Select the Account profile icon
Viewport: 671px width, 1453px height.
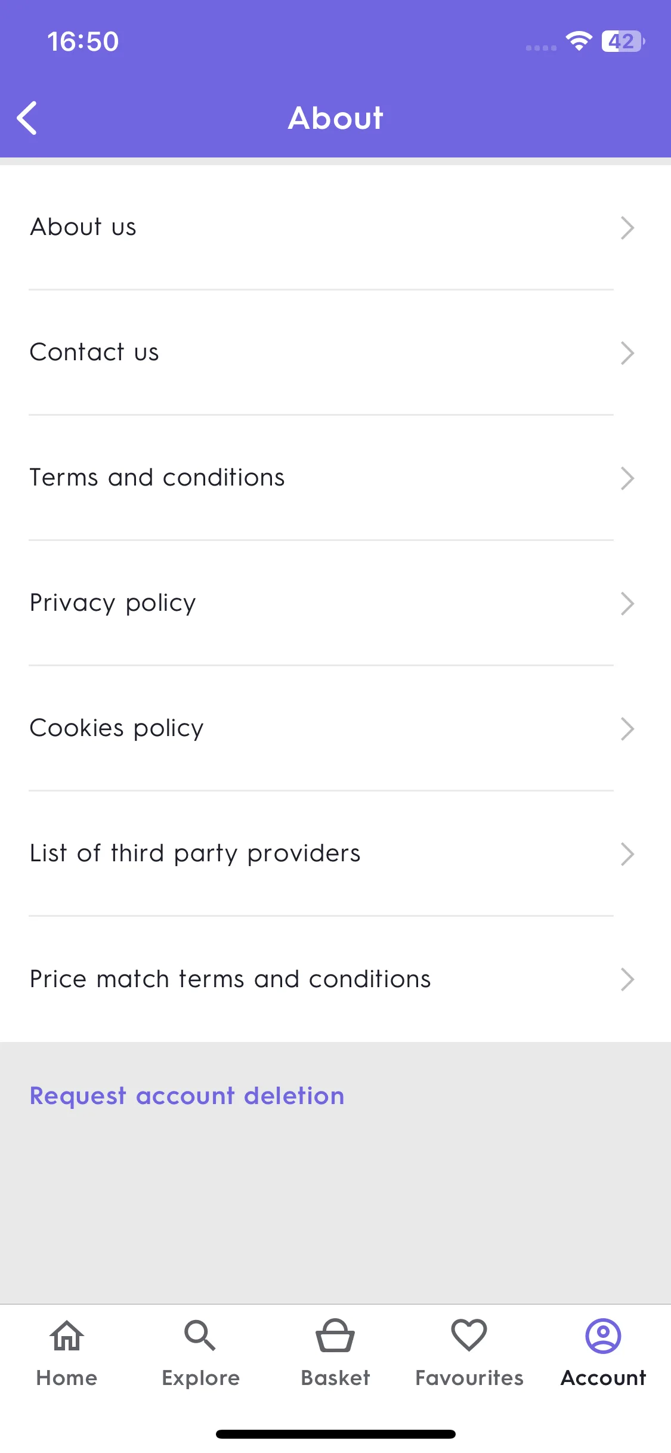click(x=604, y=1335)
